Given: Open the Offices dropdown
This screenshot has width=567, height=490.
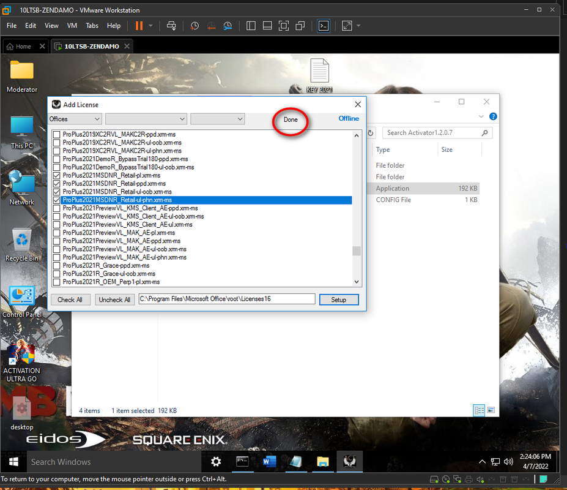Looking at the screenshot, I should (75, 119).
